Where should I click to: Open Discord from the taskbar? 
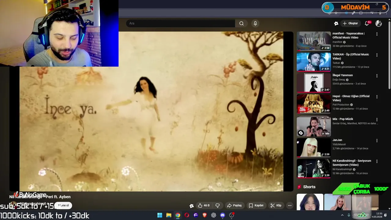[223, 215]
